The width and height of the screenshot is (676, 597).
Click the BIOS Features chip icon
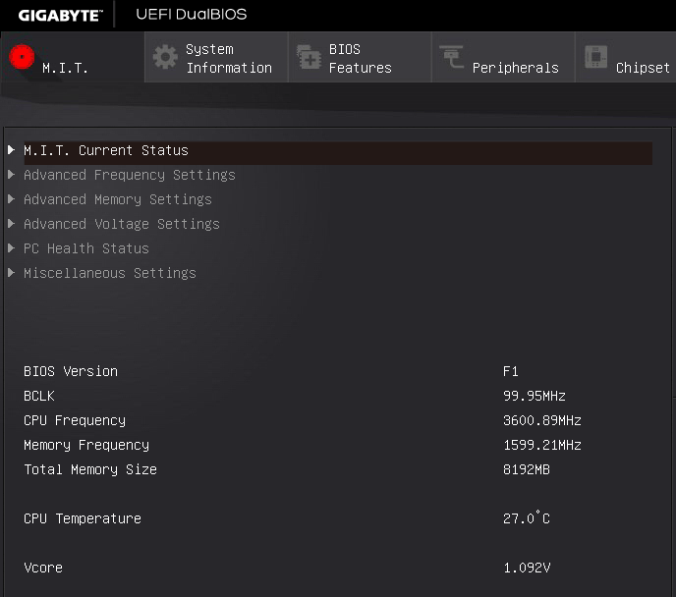pos(309,57)
